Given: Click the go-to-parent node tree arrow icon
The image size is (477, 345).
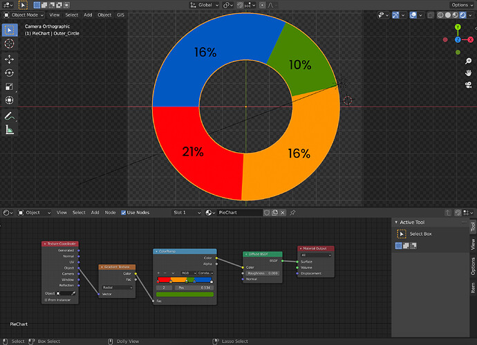Looking at the screenshot, I should pos(448,213).
